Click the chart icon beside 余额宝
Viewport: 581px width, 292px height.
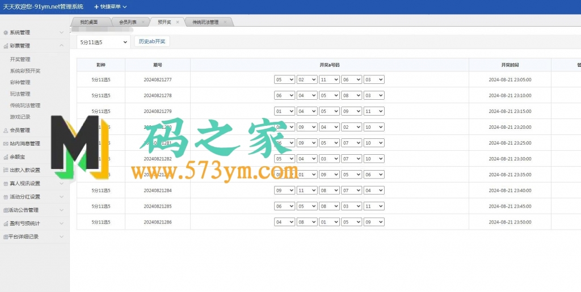[x=6, y=157]
